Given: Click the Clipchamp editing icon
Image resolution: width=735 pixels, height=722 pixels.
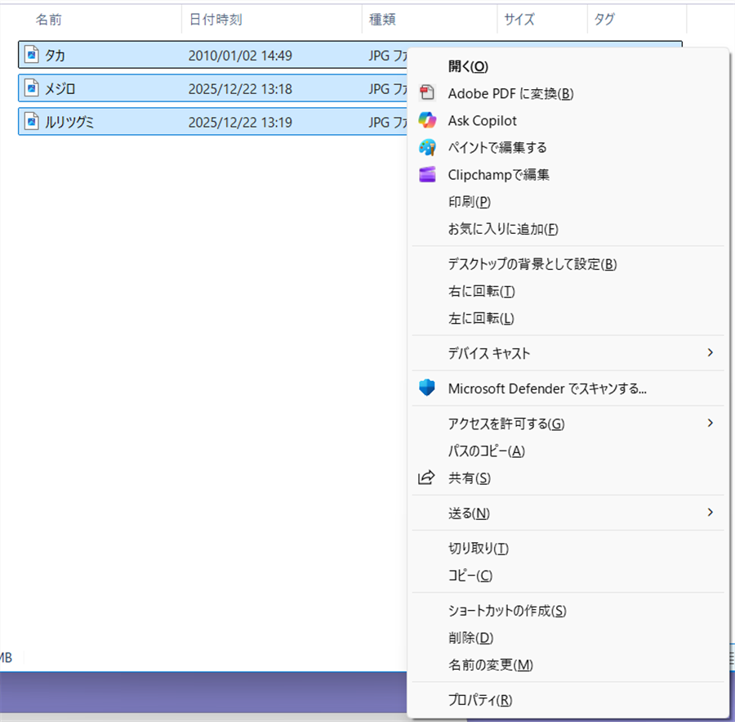Looking at the screenshot, I should [x=425, y=174].
